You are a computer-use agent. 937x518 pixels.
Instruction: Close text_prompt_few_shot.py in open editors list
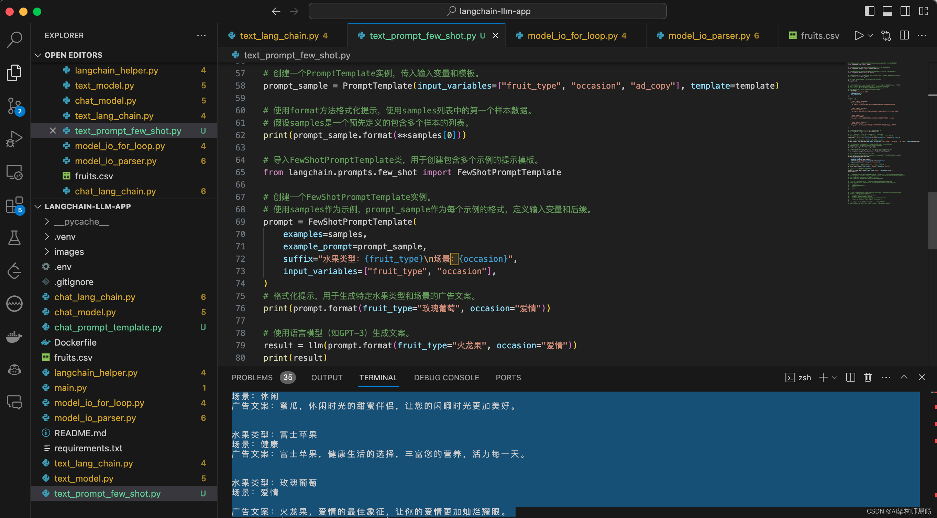click(53, 131)
